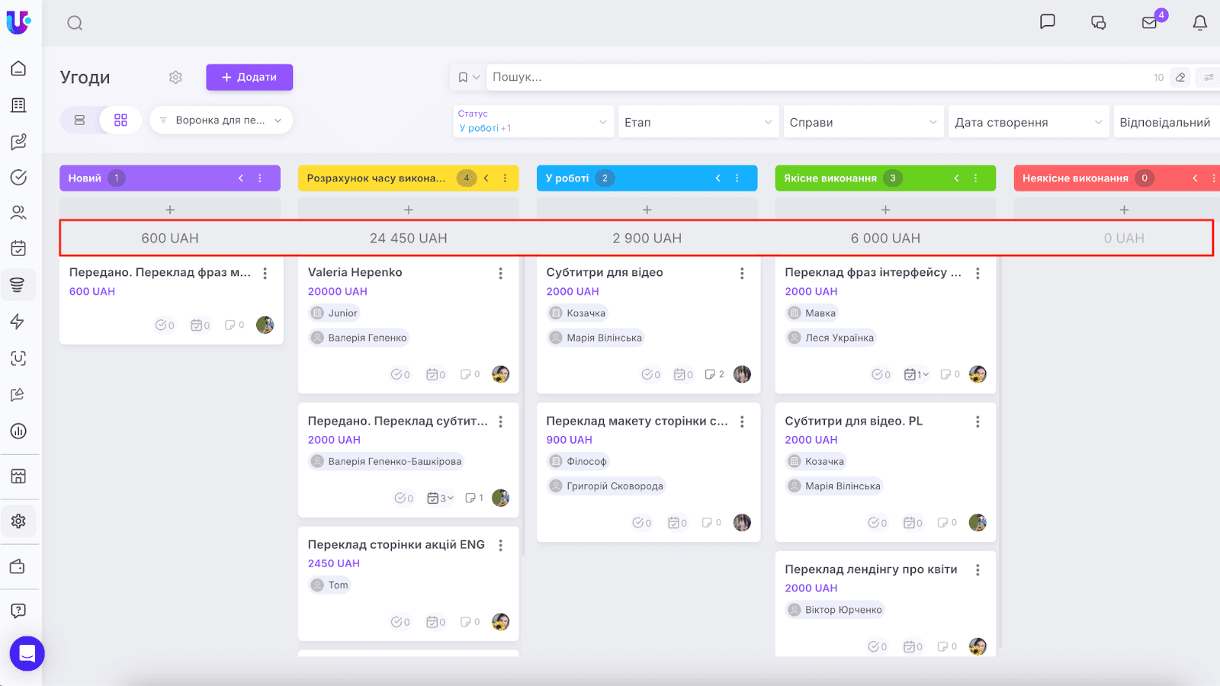The width and height of the screenshot is (1220, 686).
Task: Open saved filters bookmark dropdown
Action: [x=468, y=77]
